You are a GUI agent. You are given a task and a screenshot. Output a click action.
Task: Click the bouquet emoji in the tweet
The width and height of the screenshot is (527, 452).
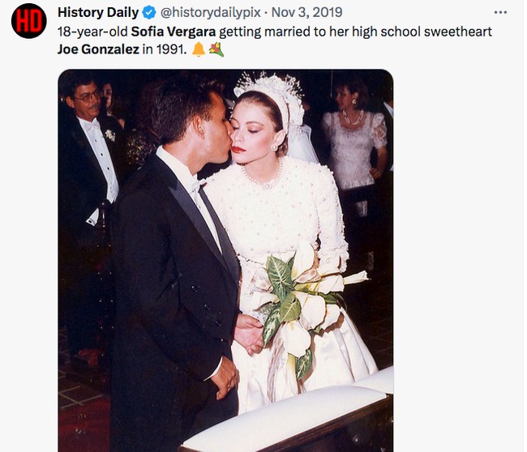216,49
